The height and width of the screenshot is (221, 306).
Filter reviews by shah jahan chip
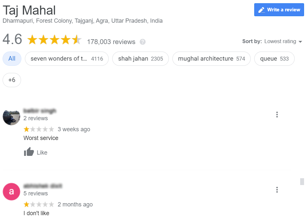[140, 59]
